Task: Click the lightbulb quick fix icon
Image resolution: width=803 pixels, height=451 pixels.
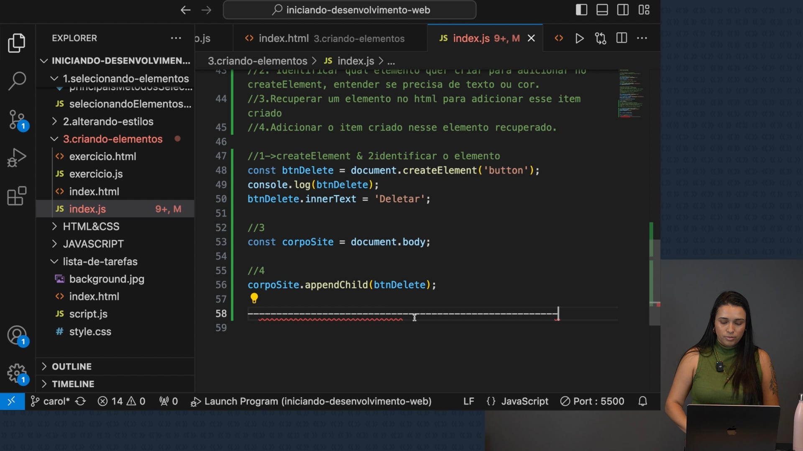Action: [254, 298]
